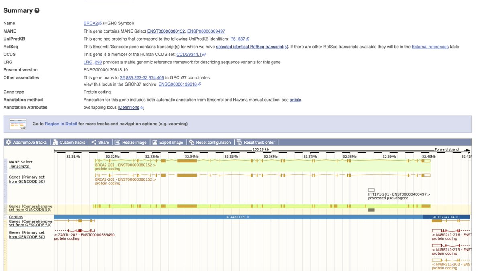Click Reset track order in the toolbar
The image size is (482, 271).
255,142
